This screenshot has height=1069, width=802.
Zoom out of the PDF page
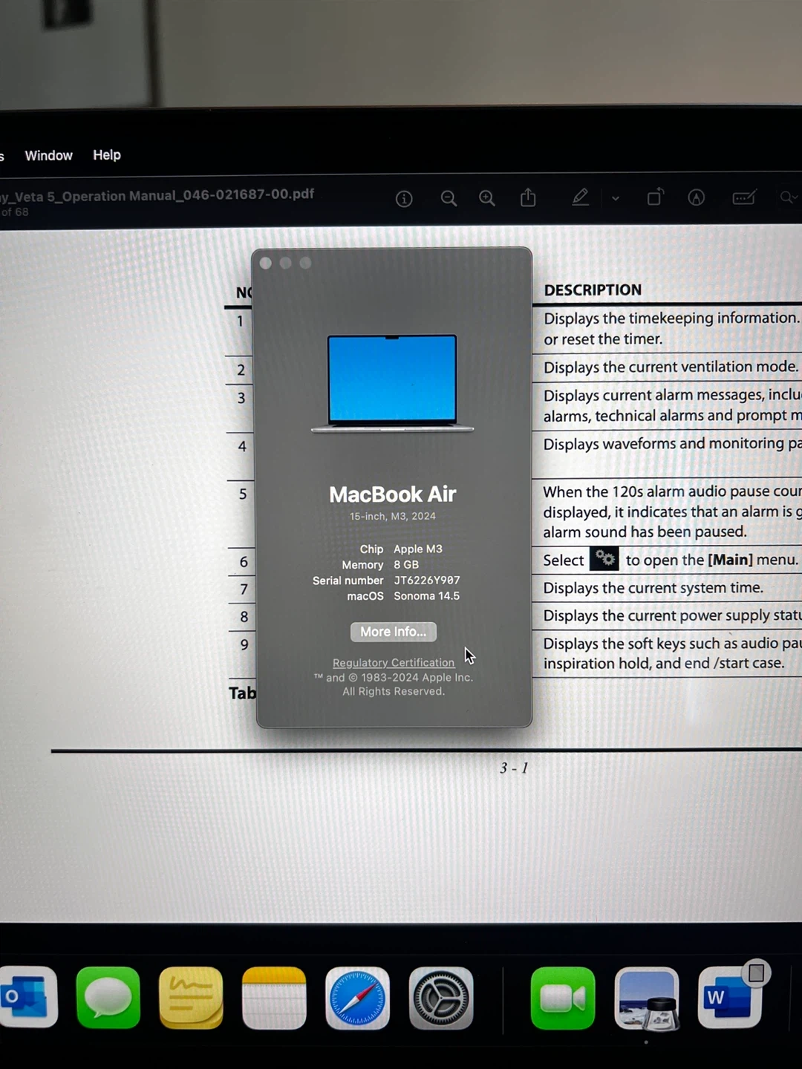coord(449,198)
